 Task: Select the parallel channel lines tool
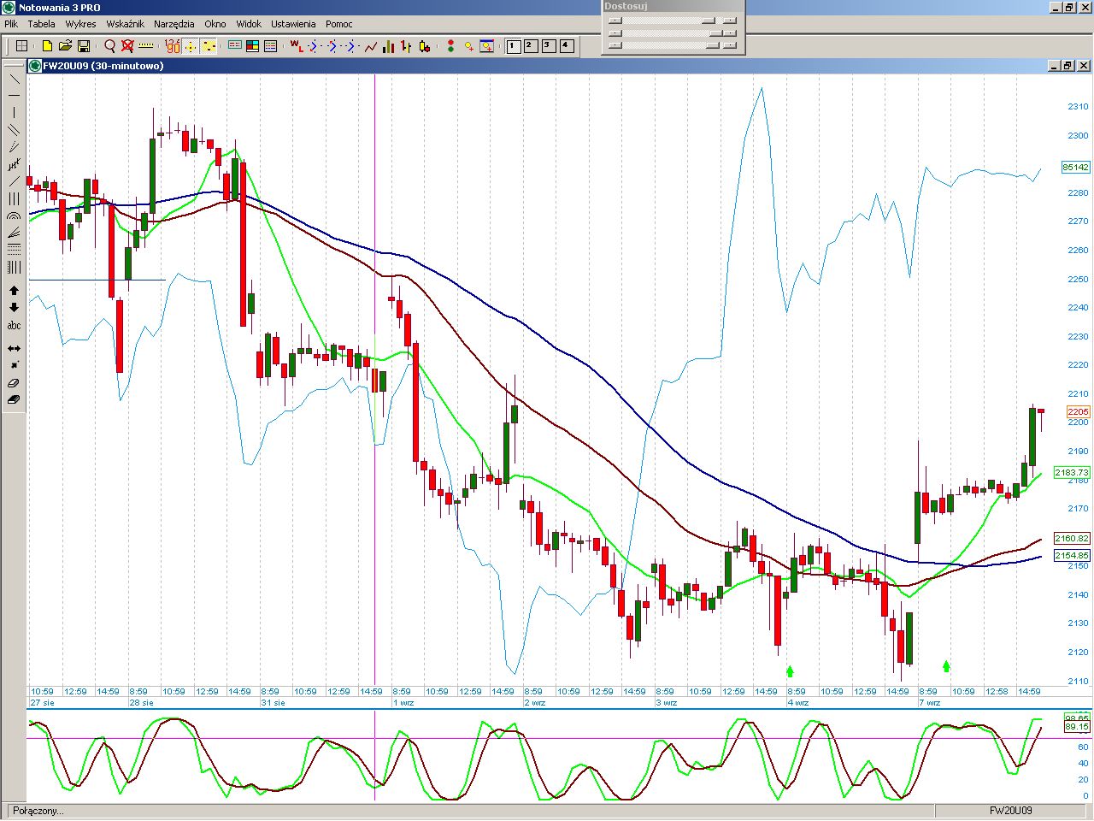[14, 130]
